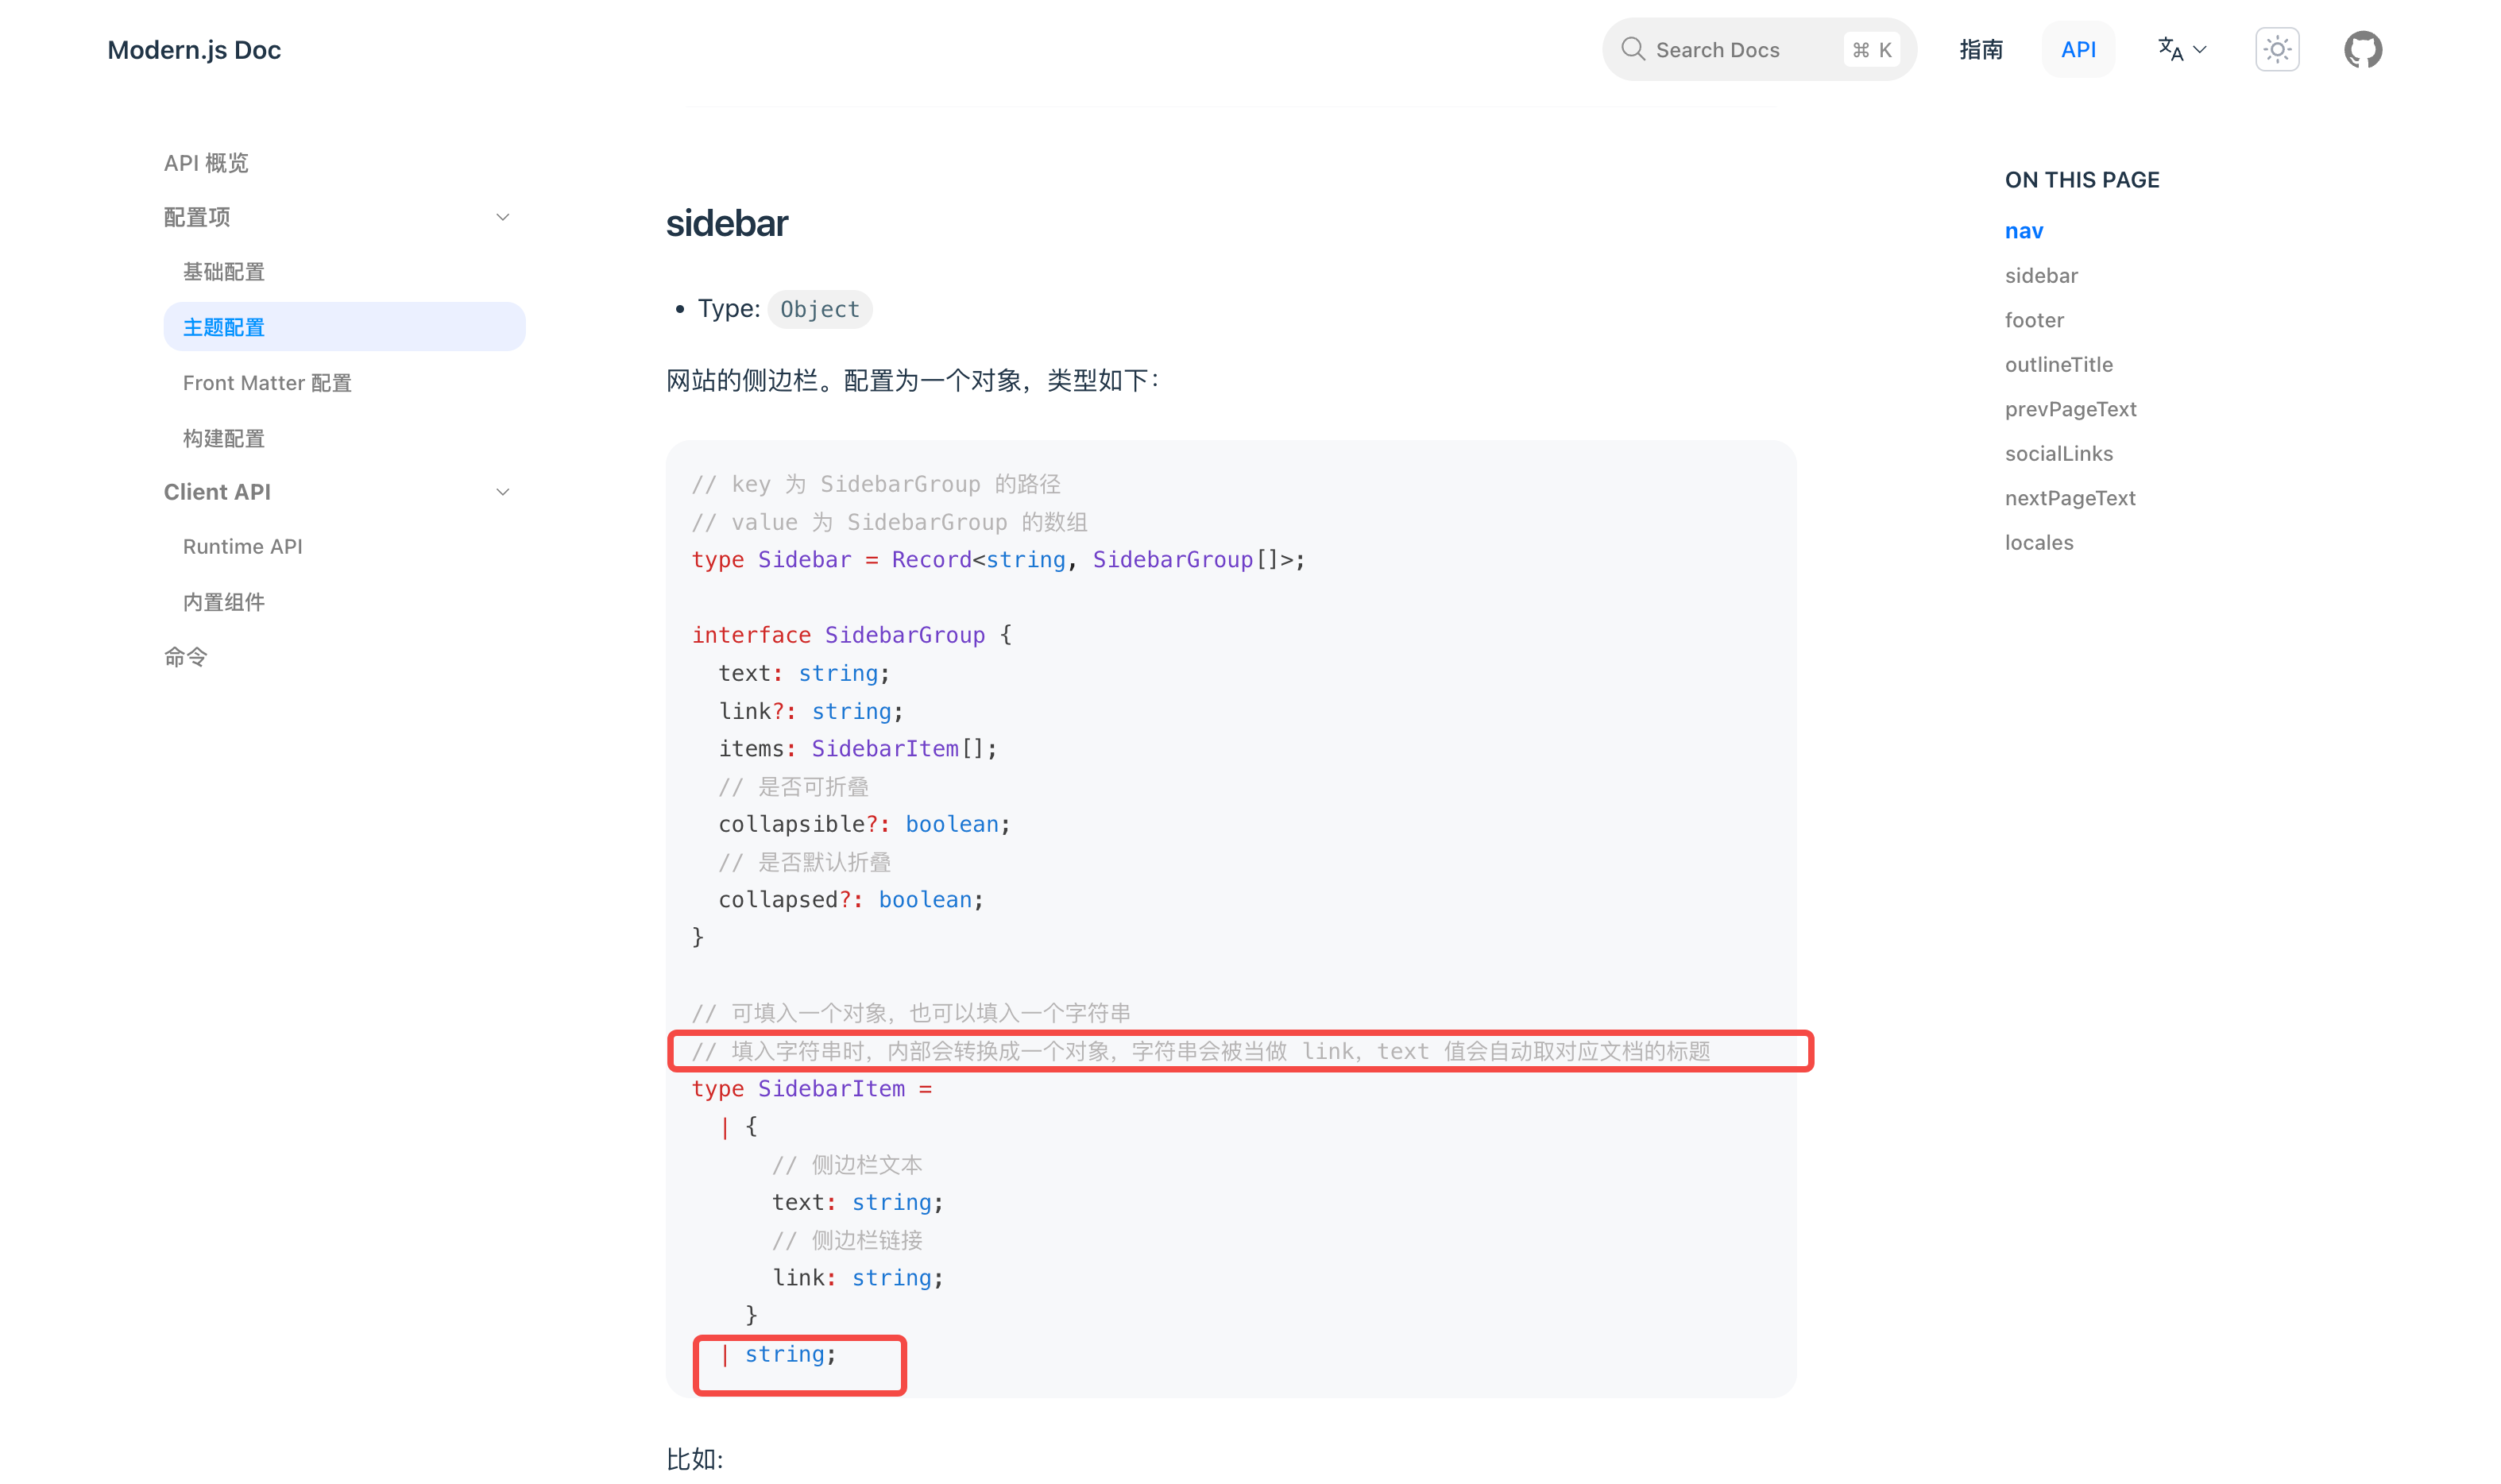The width and height of the screenshot is (2501, 1484).
Task: Collapse the 配置项 section
Action: (503, 216)
